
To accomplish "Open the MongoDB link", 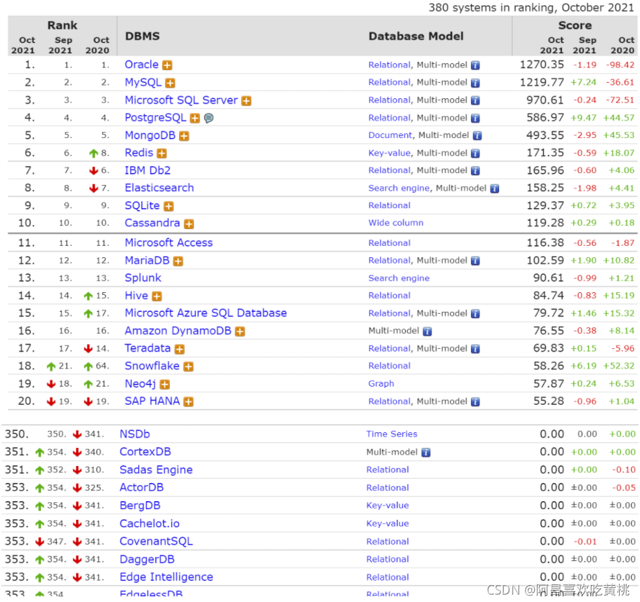I will (150, 135).
